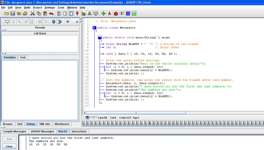Click the End button in Run I/O
264x150 pixels.
tap(10, 139)
